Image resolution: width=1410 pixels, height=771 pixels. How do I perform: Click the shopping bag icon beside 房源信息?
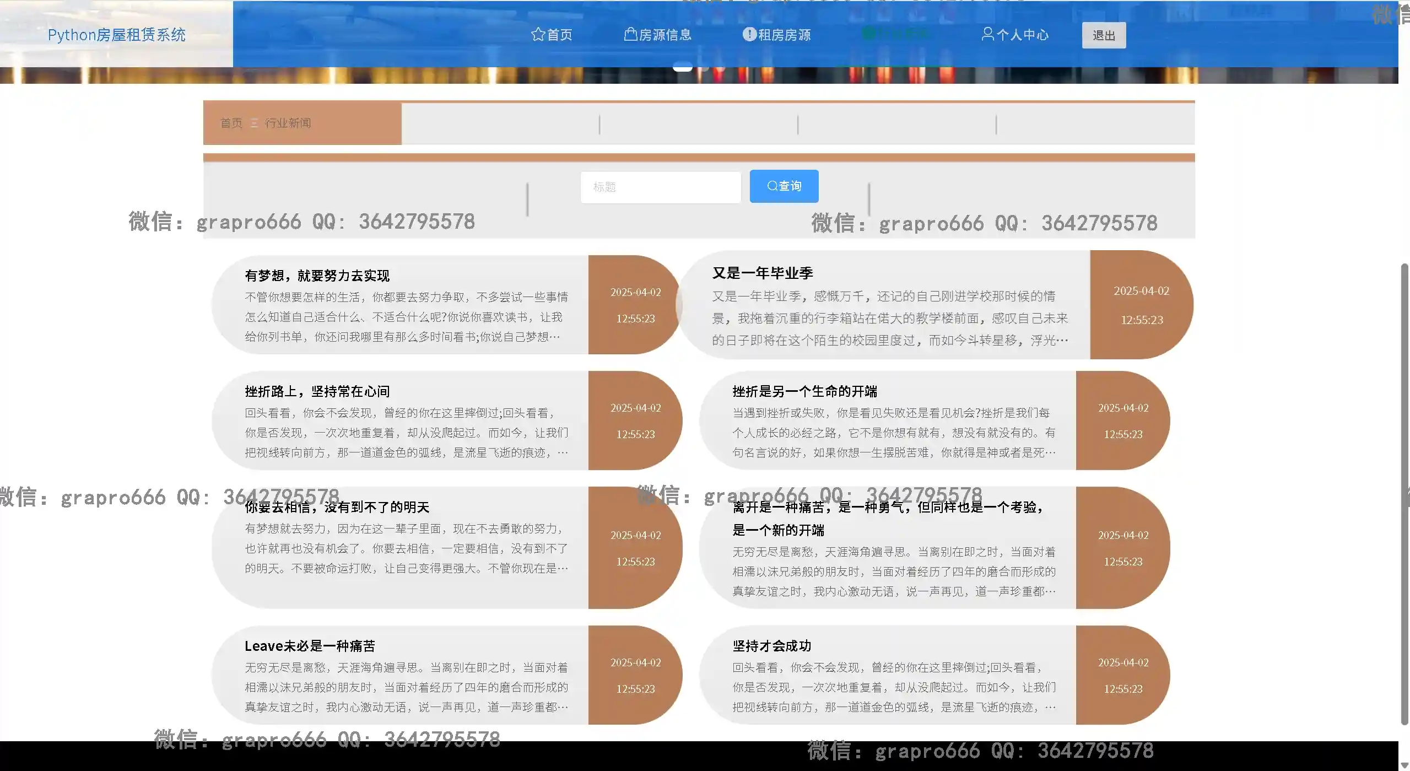[630, 34]
